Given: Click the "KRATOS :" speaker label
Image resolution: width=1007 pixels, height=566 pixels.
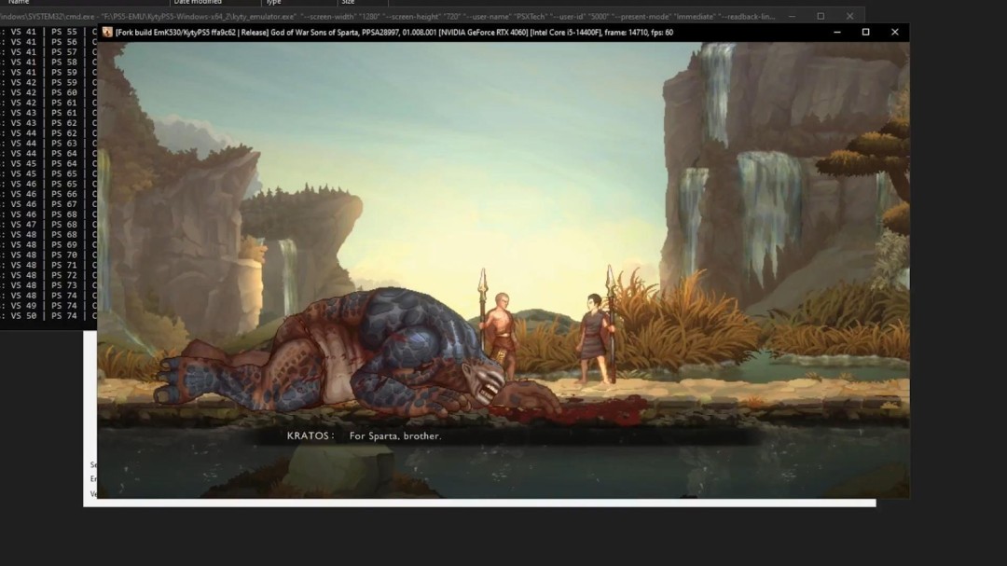Looking at the screenshot, I should click(310, 435).
